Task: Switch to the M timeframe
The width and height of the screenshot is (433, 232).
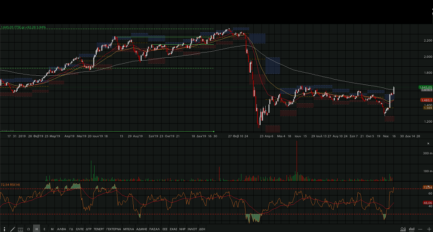Action: [x=52, y=229]
